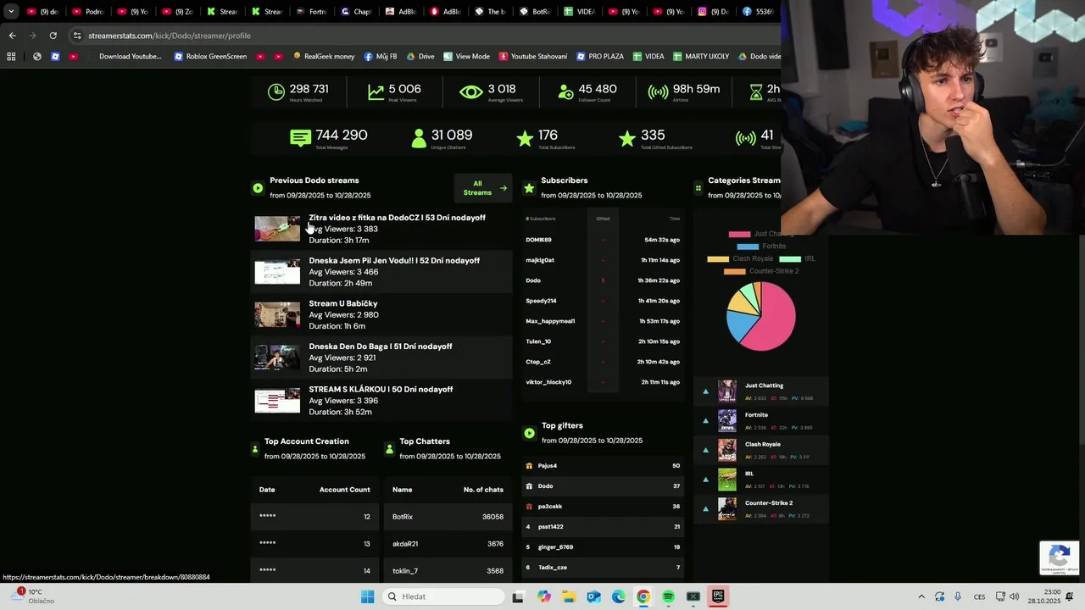Expand the Clash Royale category row arrow
1085x610 pixels.
pyautogui.click(x=705, y=450)
